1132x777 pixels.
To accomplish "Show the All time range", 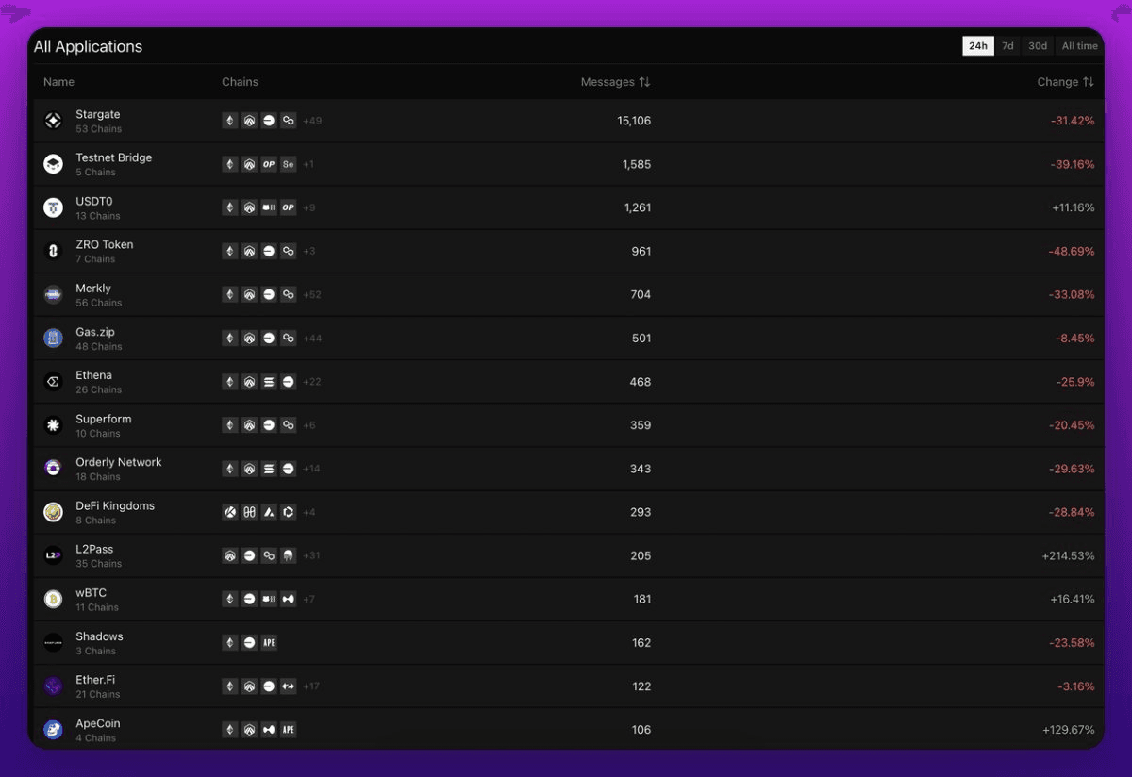I will point(1079,46).
